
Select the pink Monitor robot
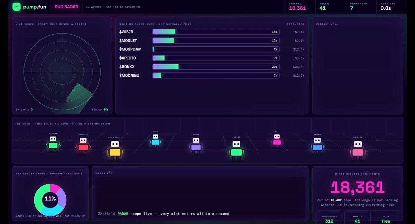click(358, 150)
